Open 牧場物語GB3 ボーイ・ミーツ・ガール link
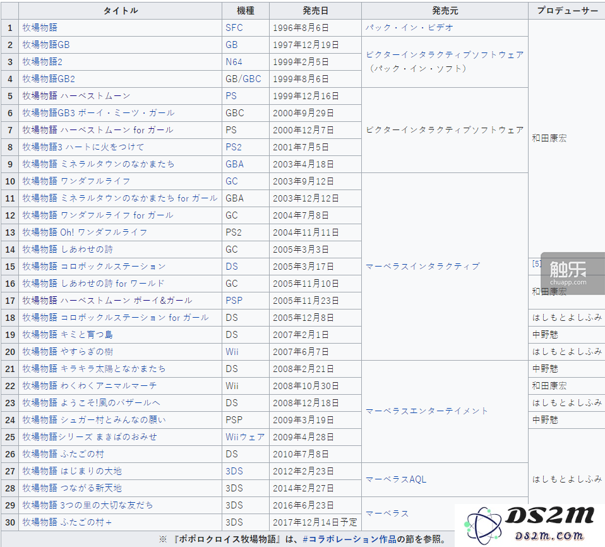This screenshot has height=547, width=605. (99, 112)
